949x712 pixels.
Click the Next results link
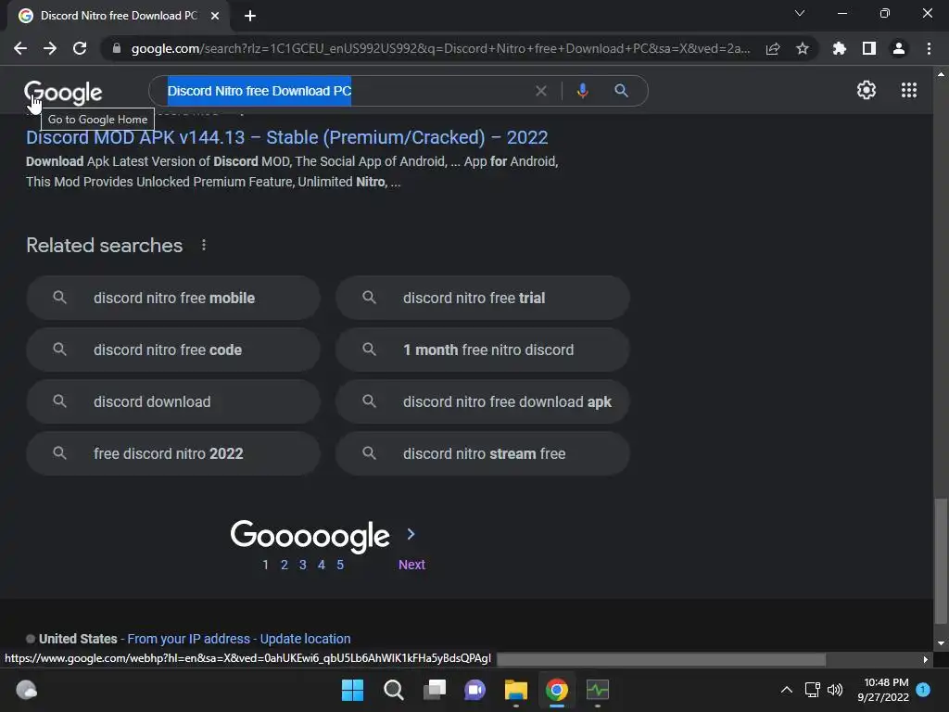click(411, 565)
